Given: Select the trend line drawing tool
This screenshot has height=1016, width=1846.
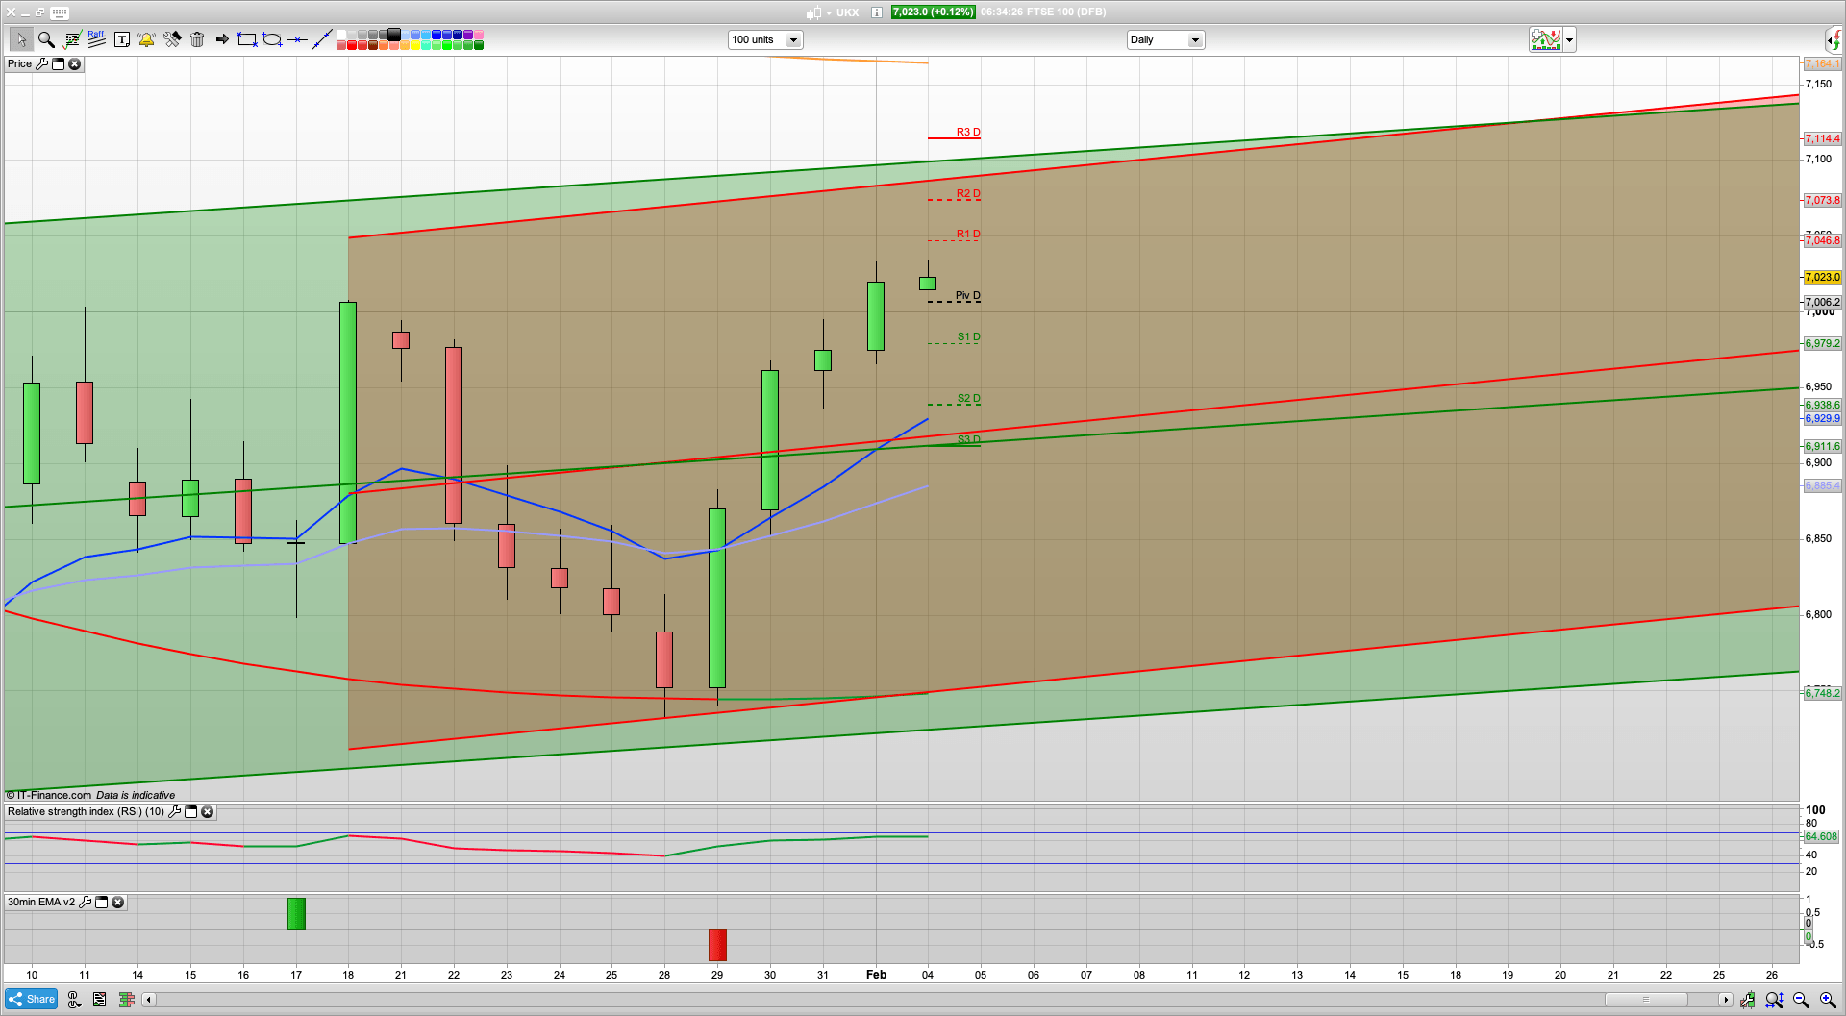Looking at the screenshot, I should [322, 39].
